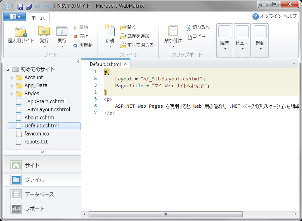Viewport: 302px width, 221px height.
Task: Expand the Styles folder
Action: click(x=12, y=94)
